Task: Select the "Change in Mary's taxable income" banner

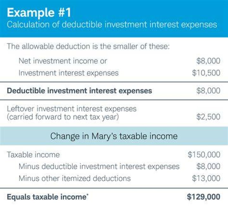Action: [x=114, y=136]
